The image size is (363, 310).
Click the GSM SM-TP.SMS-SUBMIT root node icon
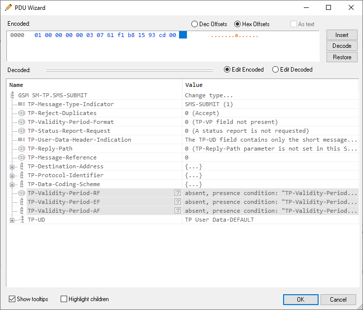pyautogui.click(x=13, y=95)
